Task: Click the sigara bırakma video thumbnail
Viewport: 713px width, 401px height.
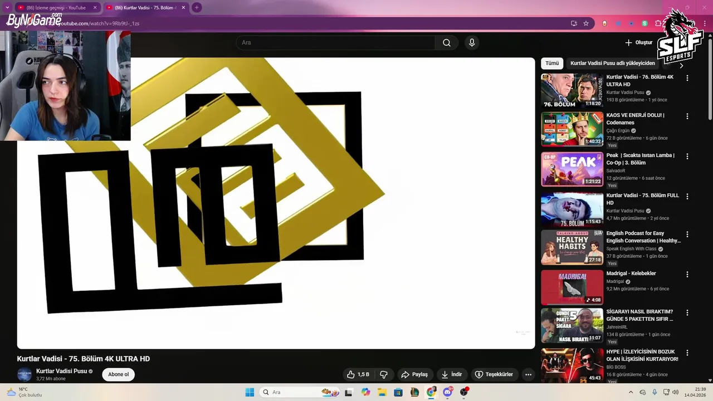Action: [x=572, y=325]
